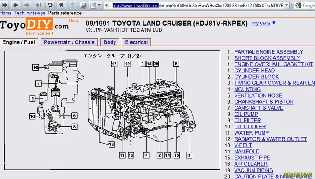This screenshot has height=179, width=315.
Task: Switch to the Body tab
Action: pyautogui.click(x=110, y=42)
